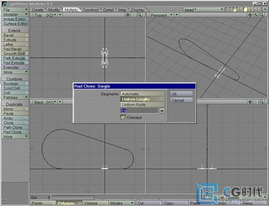Toggle the third layer button with yellow background half

coord(235,10)
